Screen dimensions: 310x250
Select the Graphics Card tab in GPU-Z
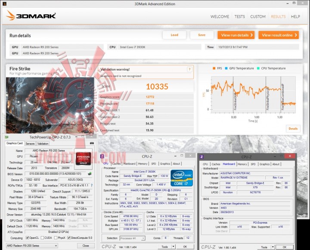pos(15,143)
